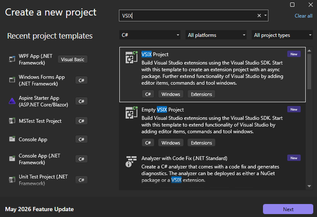Select the recent Console App template row
This screenshot has width=317, height=217.
(48, 139)
